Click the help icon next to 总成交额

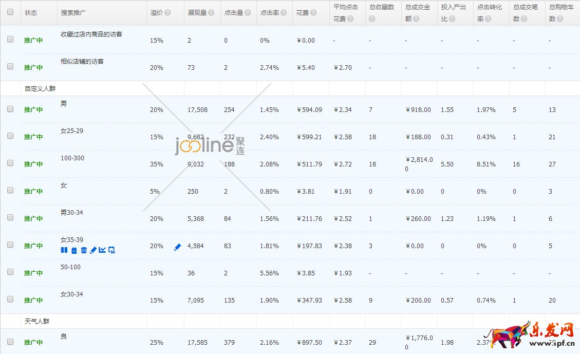pyautogui.click(x=415, y=18)
